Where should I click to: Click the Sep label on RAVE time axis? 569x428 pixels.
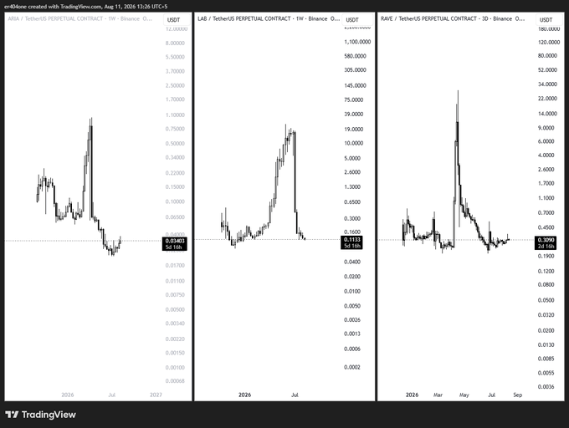(518, 395)
